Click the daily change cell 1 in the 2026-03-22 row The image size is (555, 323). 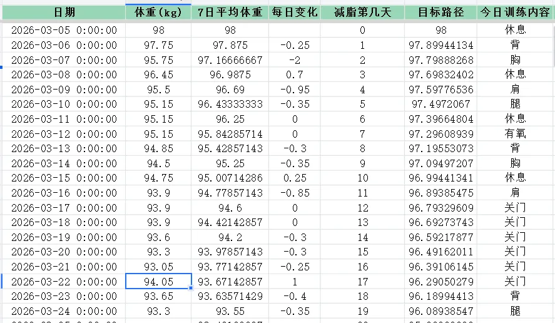295,282
